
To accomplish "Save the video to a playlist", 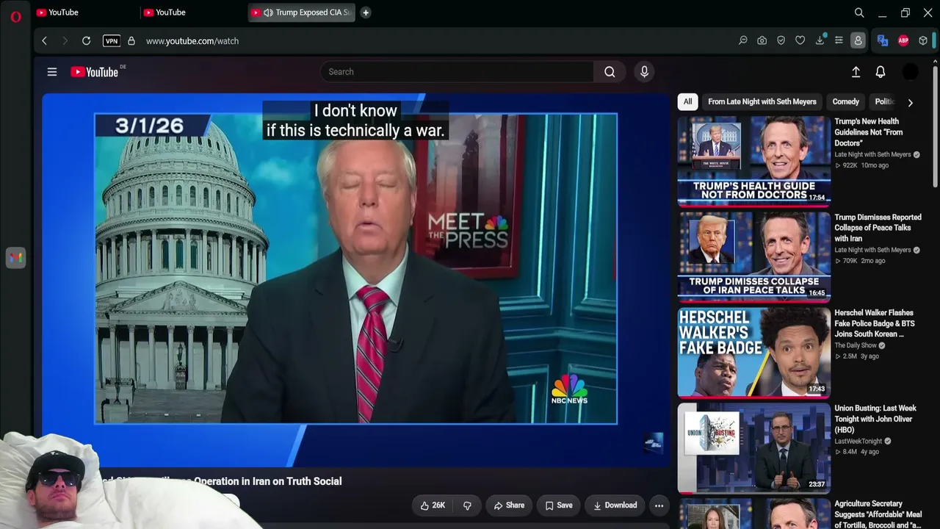I will point(559,505).
